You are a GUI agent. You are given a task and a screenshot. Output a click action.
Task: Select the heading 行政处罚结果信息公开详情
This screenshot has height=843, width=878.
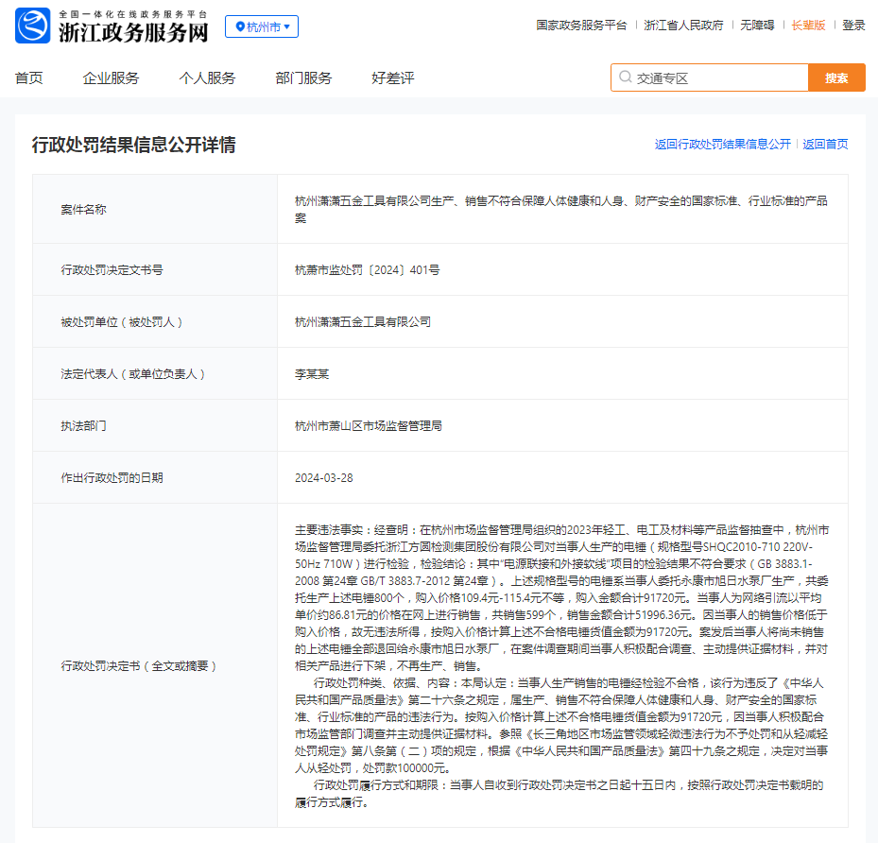pyautogui.click(x=134, y=145)
